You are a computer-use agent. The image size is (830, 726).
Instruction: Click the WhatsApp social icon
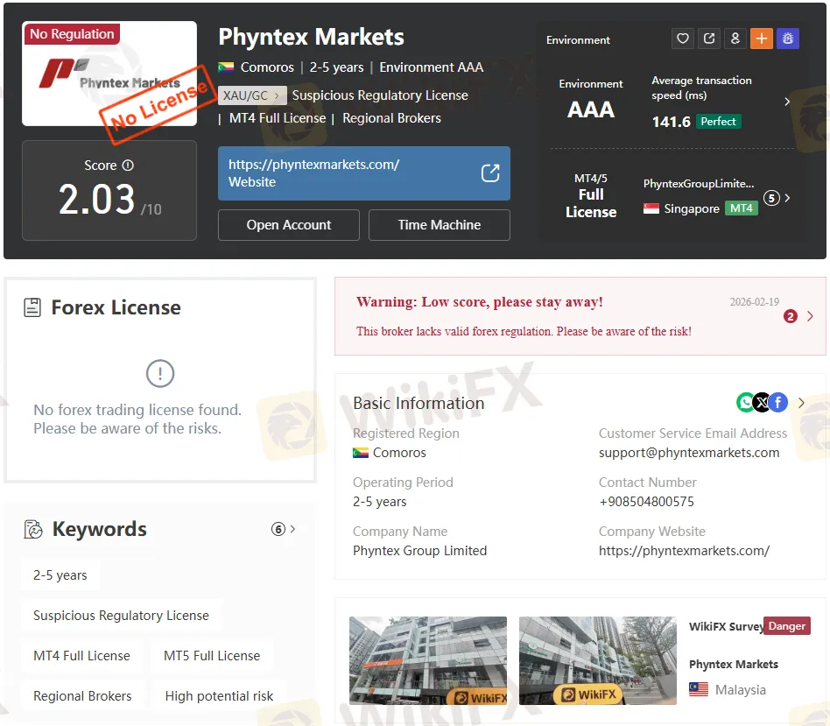[746, 402]
